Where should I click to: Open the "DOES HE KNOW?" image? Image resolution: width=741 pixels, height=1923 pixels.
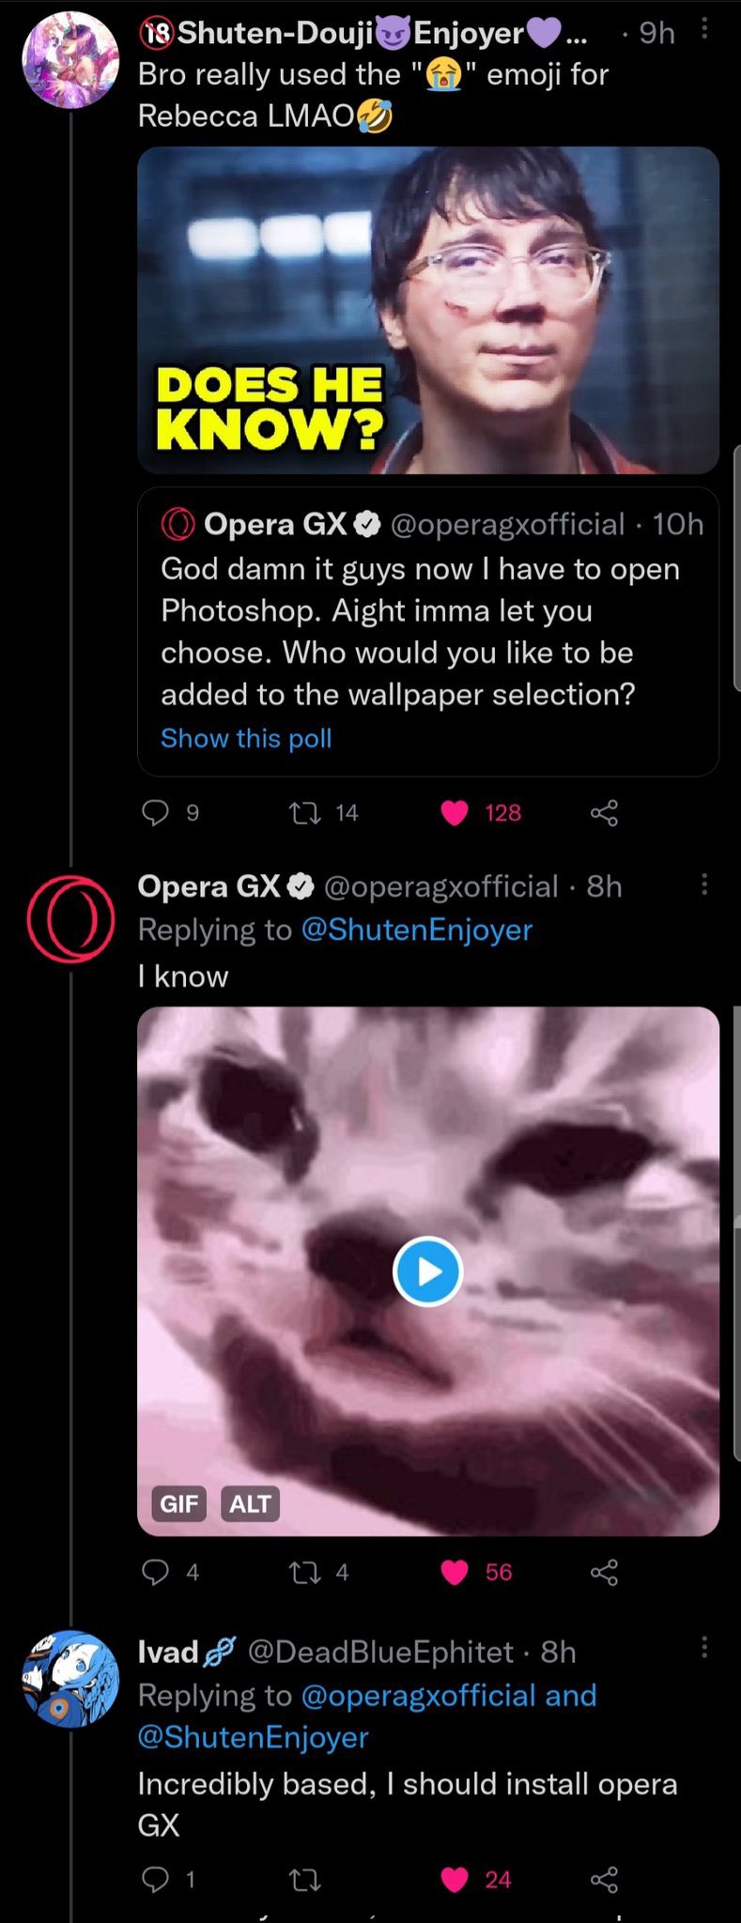(x=428, y=310)
